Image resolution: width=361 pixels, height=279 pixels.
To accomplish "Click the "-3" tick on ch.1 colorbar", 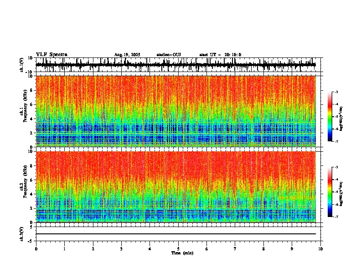I will (x=336, y=92).
